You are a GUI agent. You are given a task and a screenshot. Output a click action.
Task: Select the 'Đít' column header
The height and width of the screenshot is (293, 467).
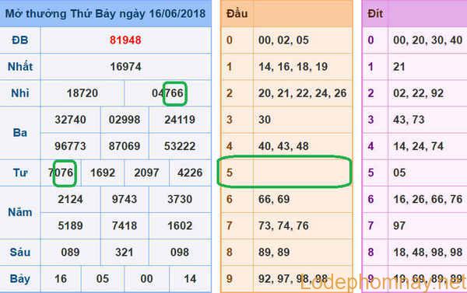tap(376, 14)
